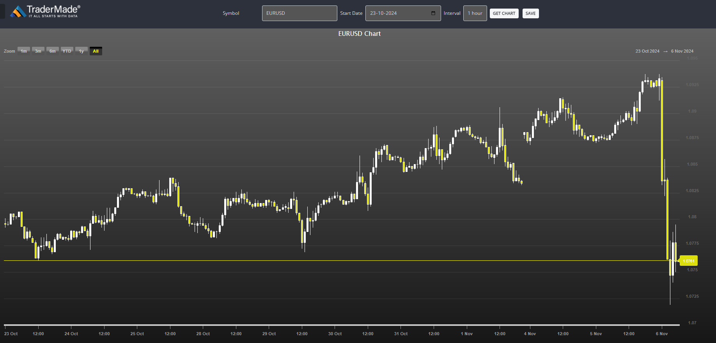The height and width of the screenshot is (343, 716).
Task: Click the GET CHART button
Action: tap(504, 13)
